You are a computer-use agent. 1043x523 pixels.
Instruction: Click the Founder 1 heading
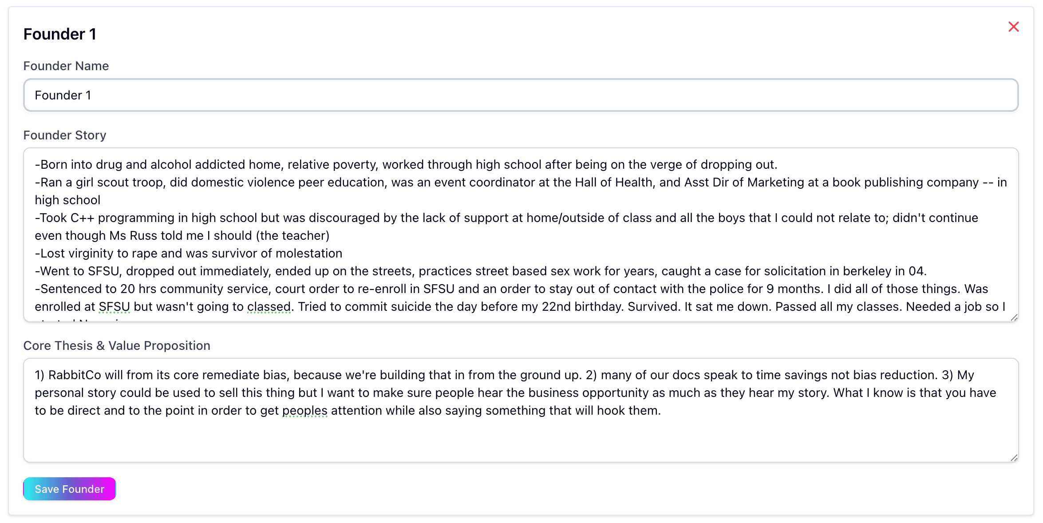click(x=60, y=34)
